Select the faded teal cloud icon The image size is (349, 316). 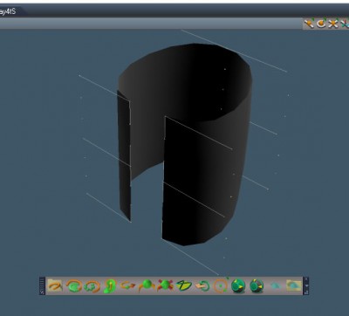[x=275, y=286]
